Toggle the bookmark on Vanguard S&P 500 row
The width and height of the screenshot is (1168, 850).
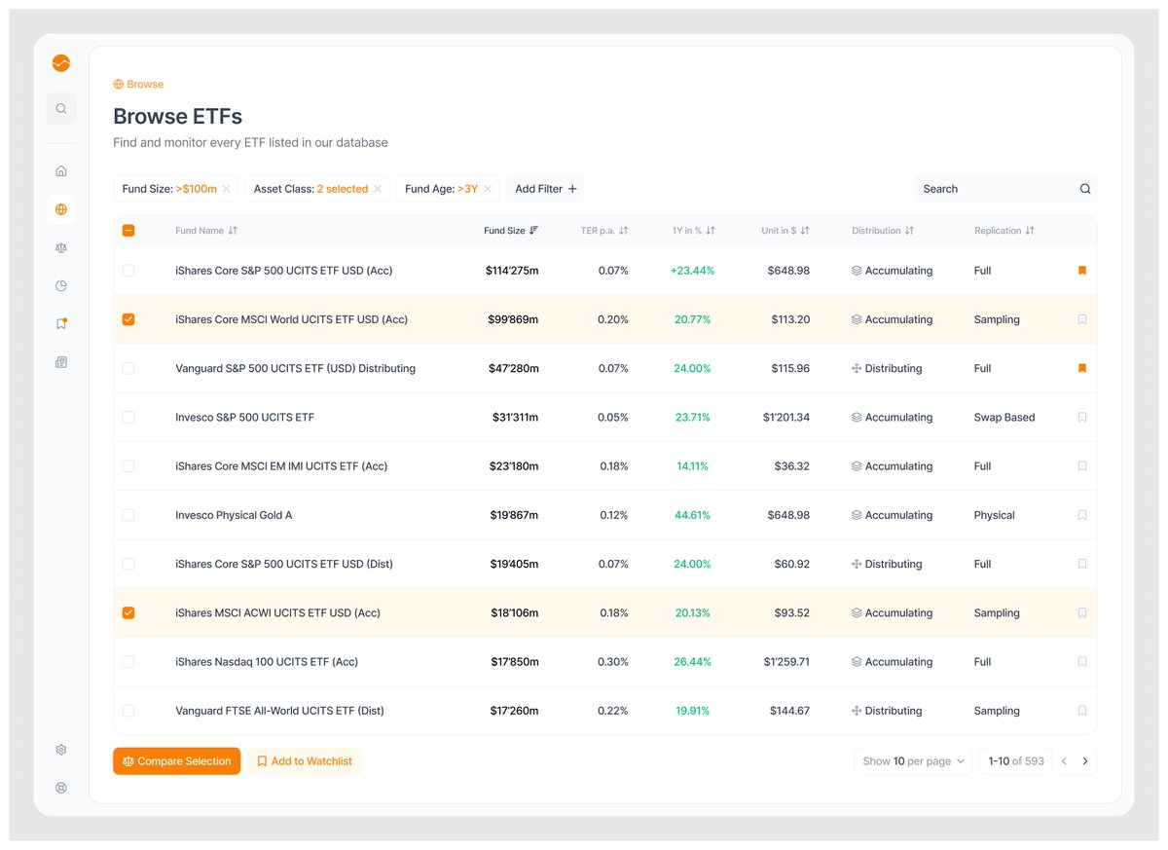pos(1081,368)
